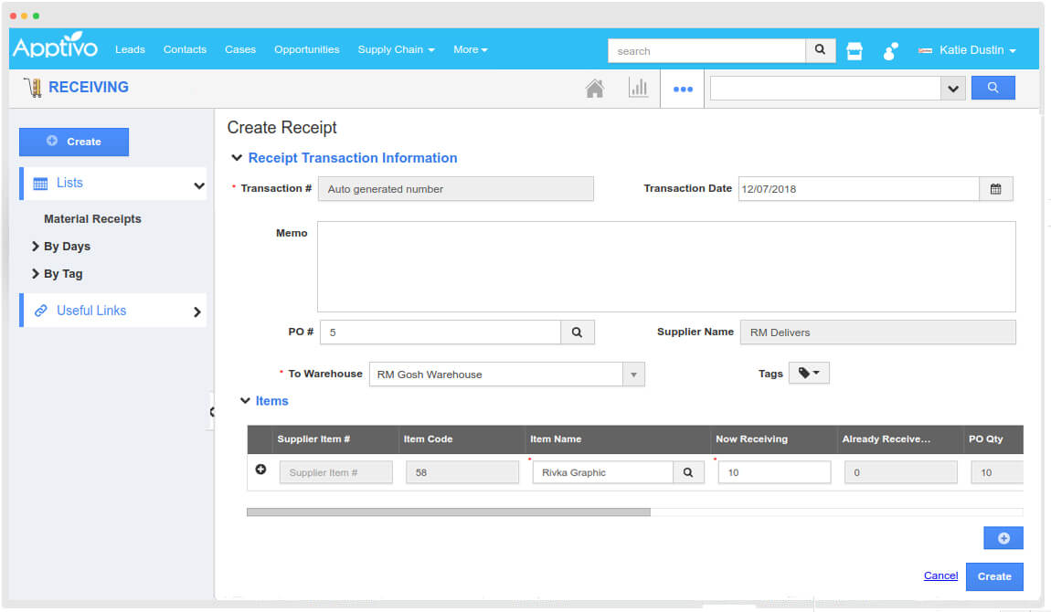Viewport: 1051px width, 612px height.
Task: Click the PO # search magnifier icon
Action: (x=577, y=332)
